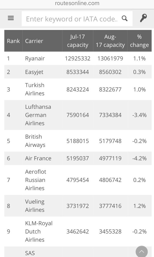Viewport: 154px width, 257px height.
Task: Click the Carrier column header
Action: [34, 41]
